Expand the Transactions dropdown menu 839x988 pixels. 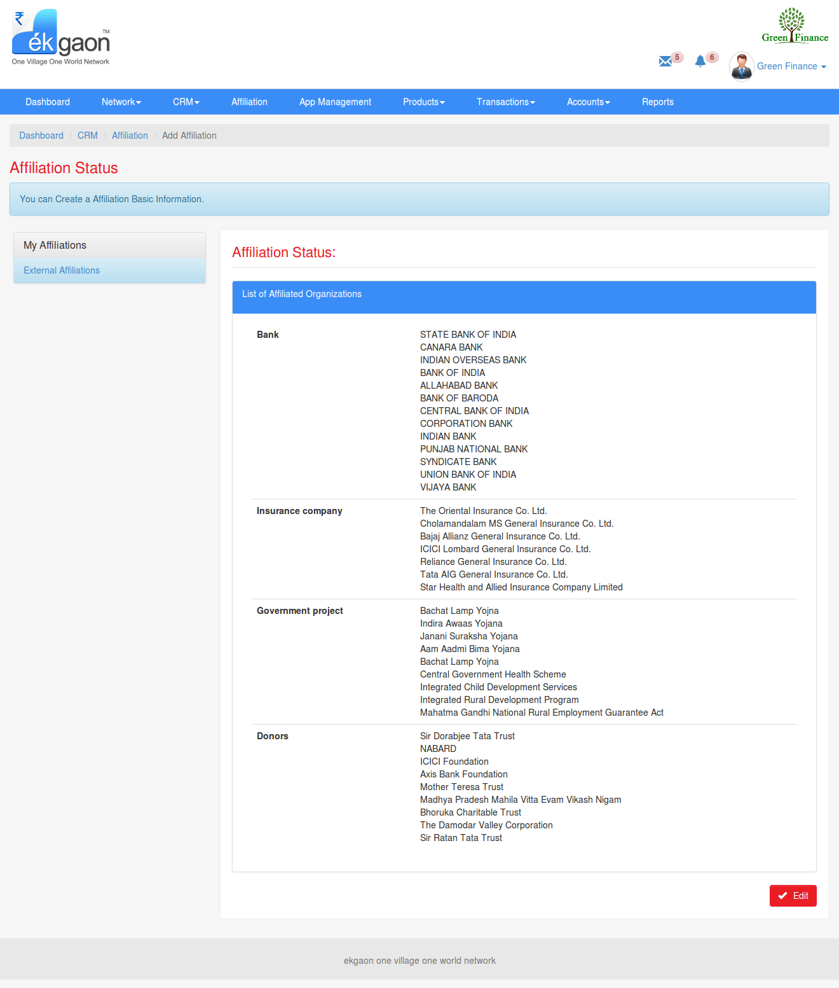[x=506, y=102]
